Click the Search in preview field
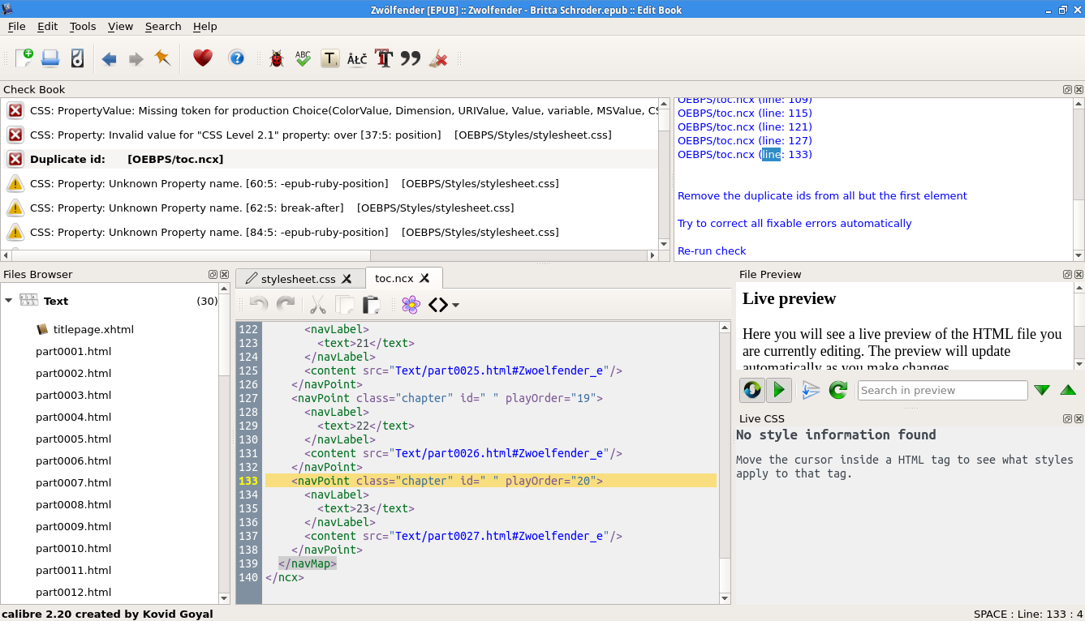The image size is (1085, 621). [942, 390]
